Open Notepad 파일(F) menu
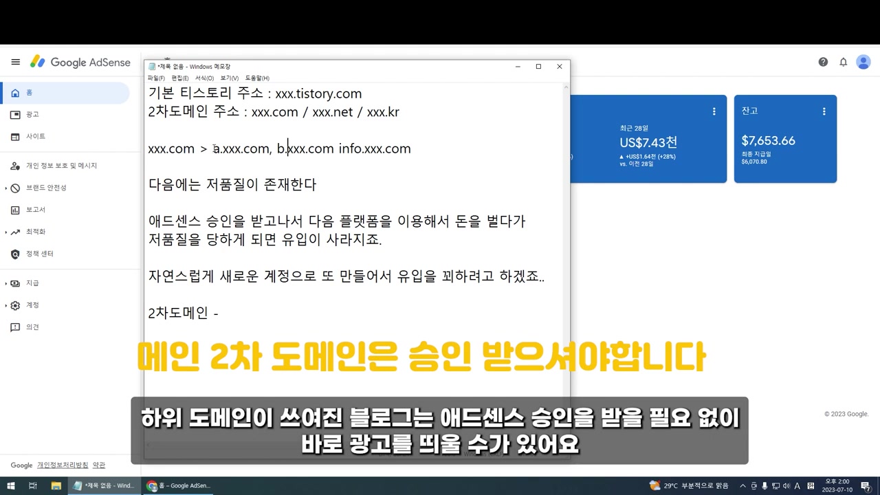The width and height of the screenshot is (880, 495). pos(156,78)
